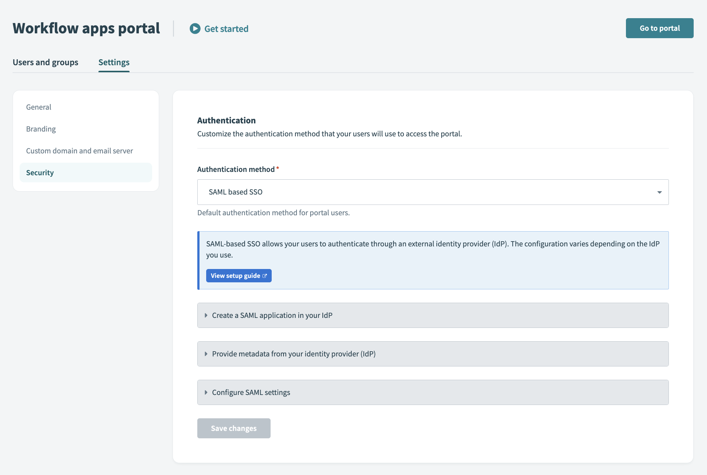
Task: Expand the Create a SAML application in your IdP section
Action: [x=433, y=315]
